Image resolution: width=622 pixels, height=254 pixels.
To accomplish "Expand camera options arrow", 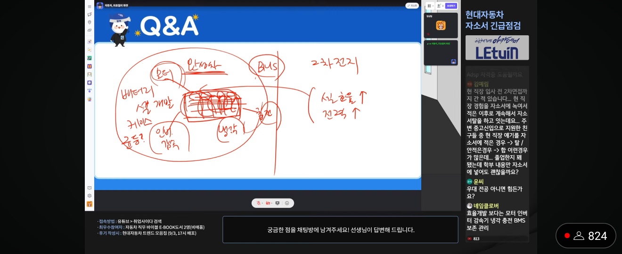I will (x=271, y=203).
